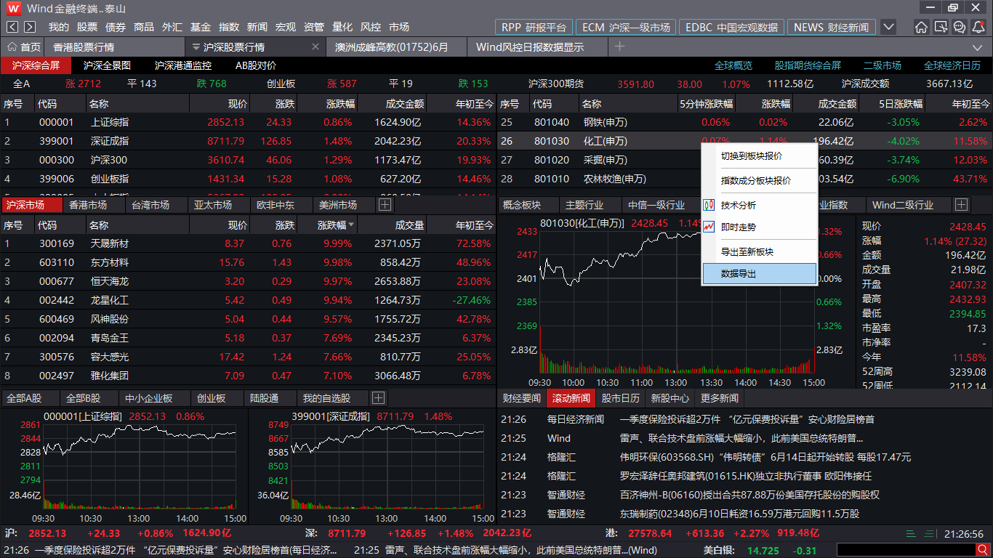The width and height of the screenshot is (993, 558).
Task: Open the 债券 menu
Action: click(x=116, y=27)
